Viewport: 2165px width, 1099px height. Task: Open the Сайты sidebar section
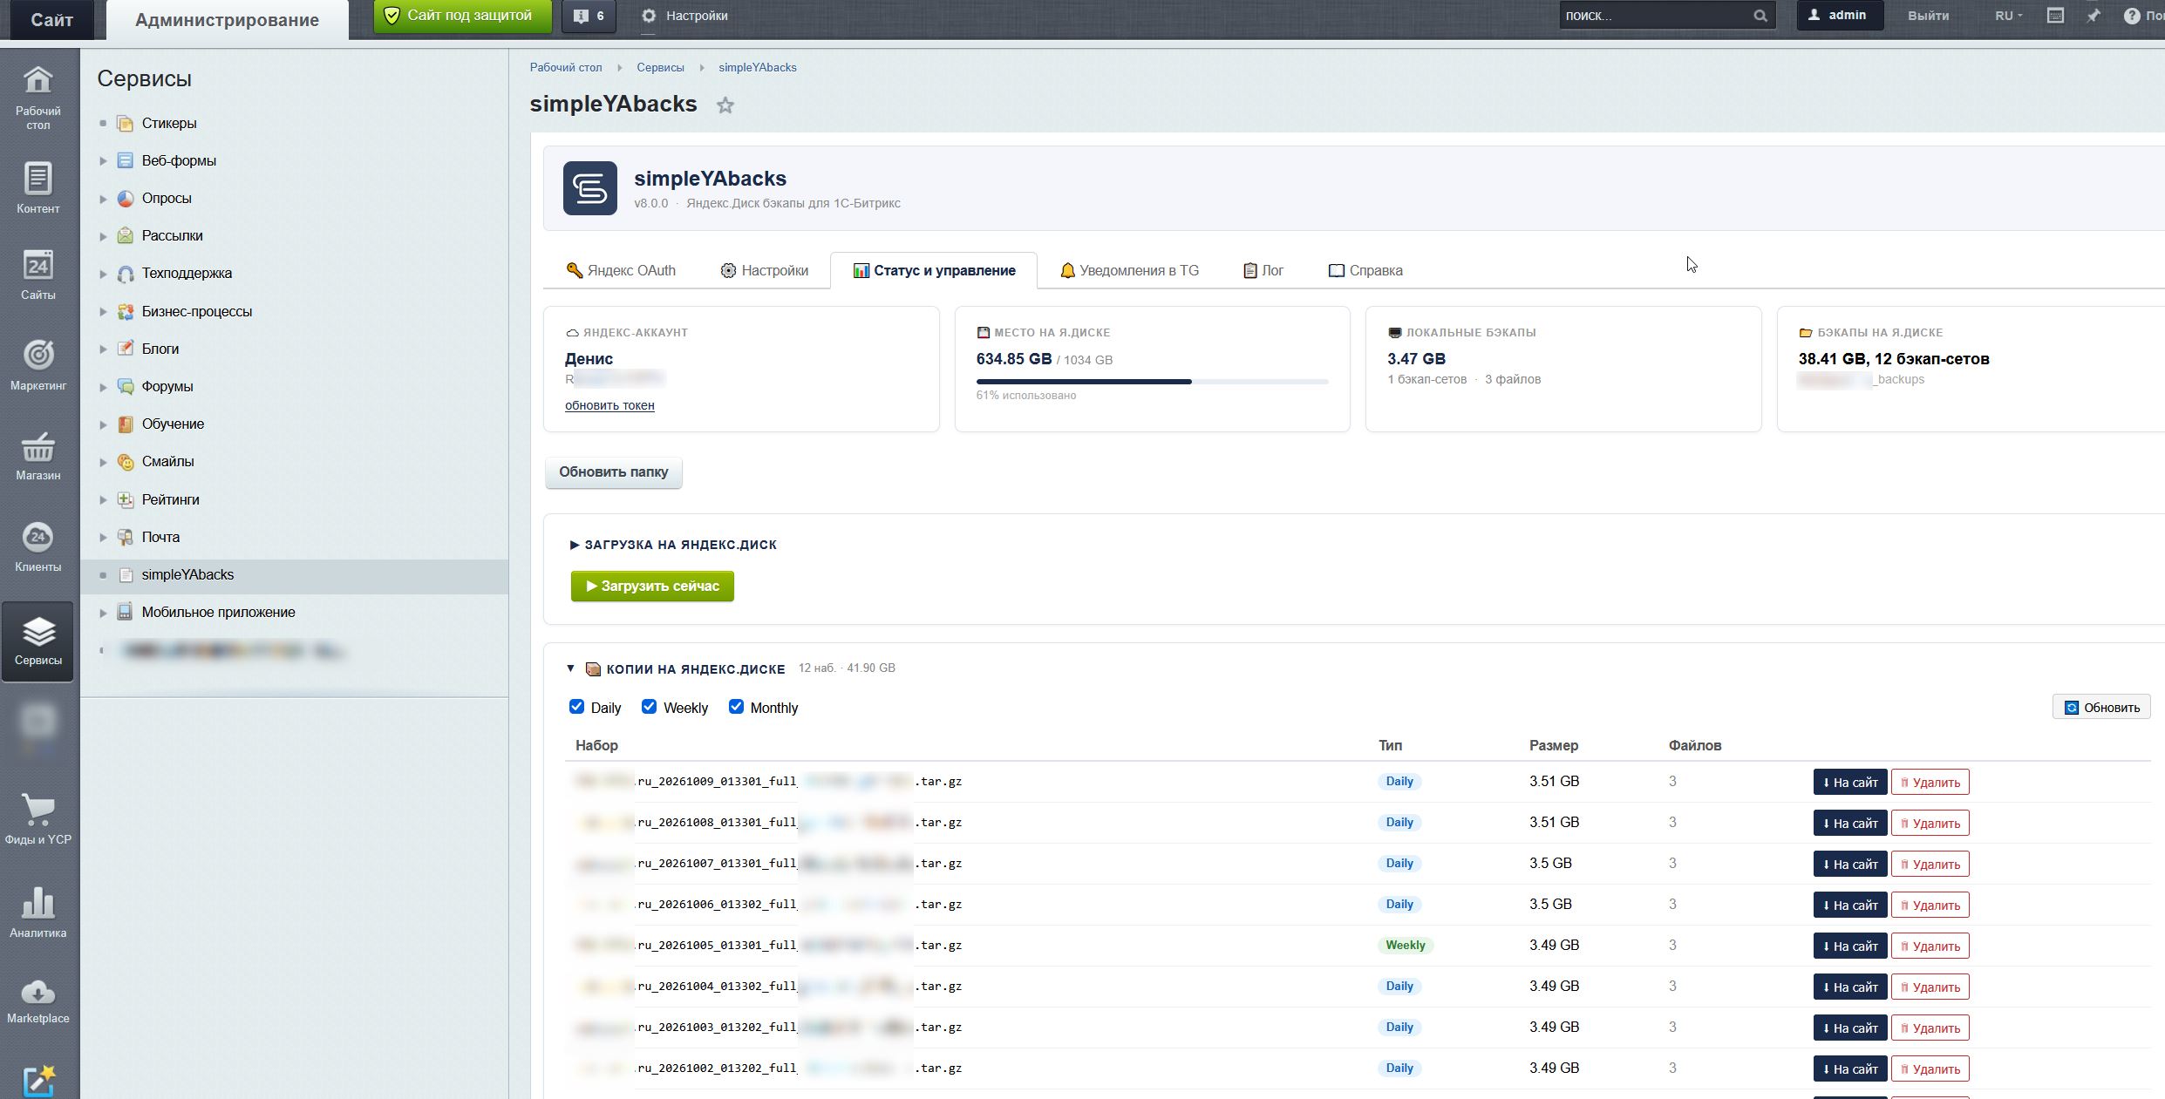coord(37,275)
